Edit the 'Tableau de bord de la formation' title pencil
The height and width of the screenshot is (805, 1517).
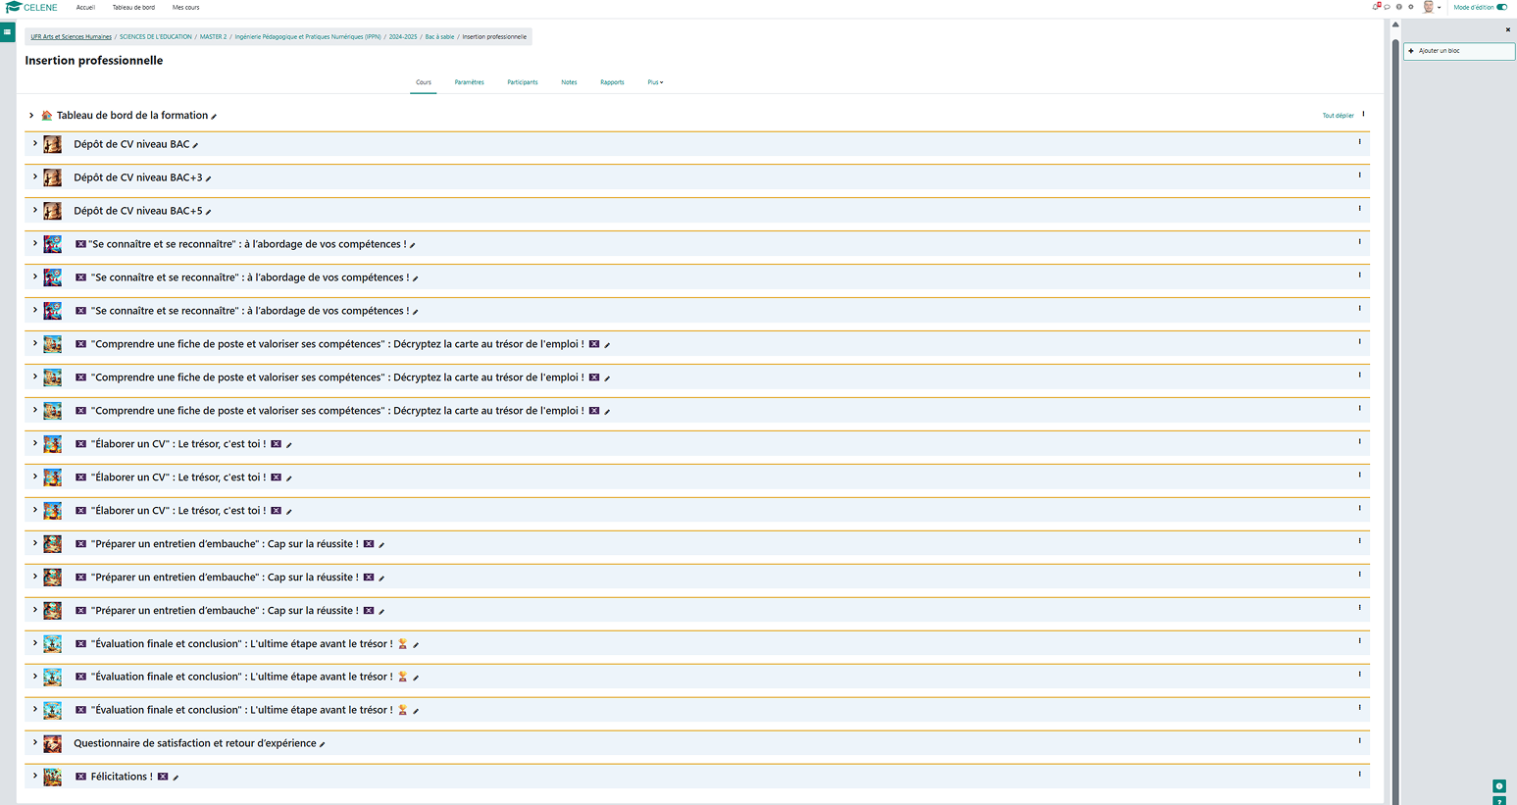(x=214, y=115)
